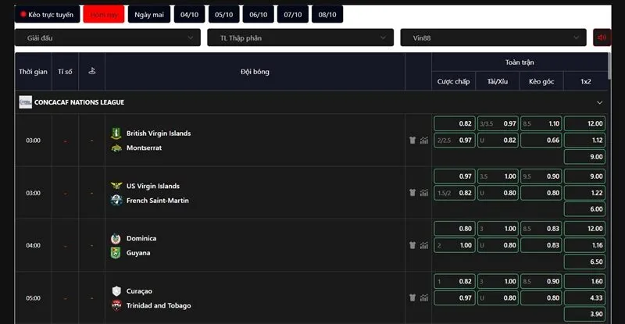Collapse the CONCACAF Nations League section
Screen dimensions: 625x324
(x=599, y=102)
